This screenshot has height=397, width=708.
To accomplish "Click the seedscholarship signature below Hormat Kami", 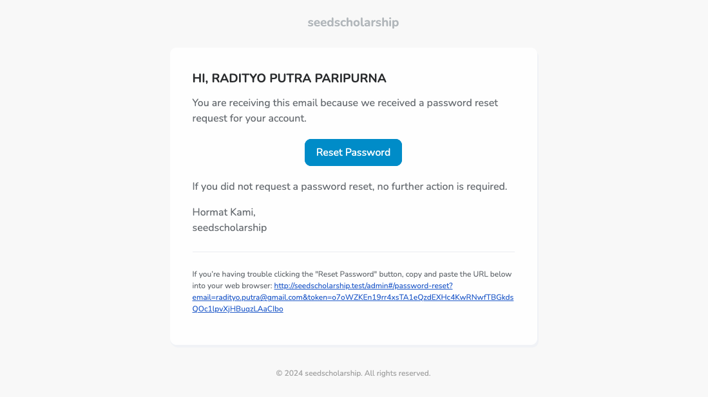I will coord(229,227).
